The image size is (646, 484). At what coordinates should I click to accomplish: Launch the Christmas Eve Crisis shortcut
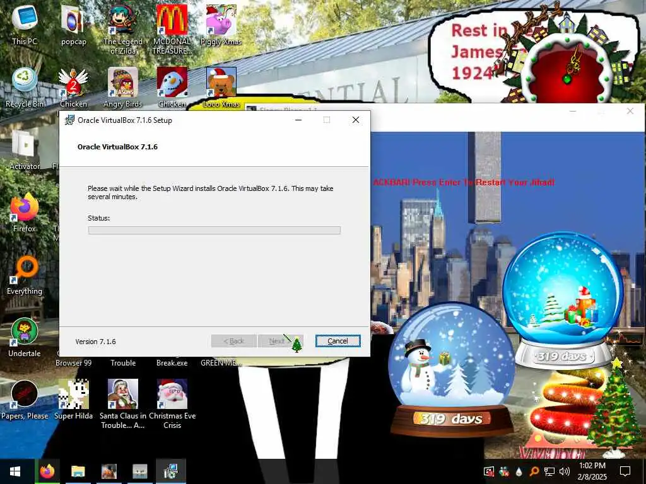tap(172, 404)
